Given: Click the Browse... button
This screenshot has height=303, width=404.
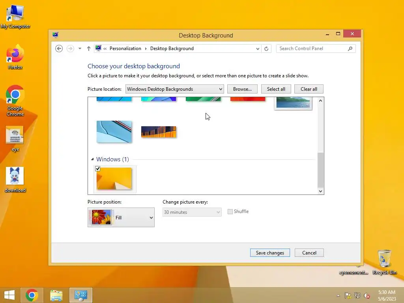Looking at the screenshot, I should click(x=242, y=89).
